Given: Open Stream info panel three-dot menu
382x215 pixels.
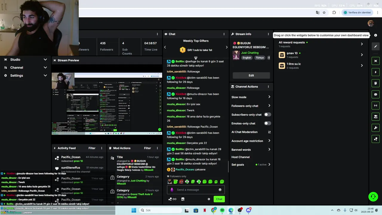Looking at the screenshot, I should [268, 34].
